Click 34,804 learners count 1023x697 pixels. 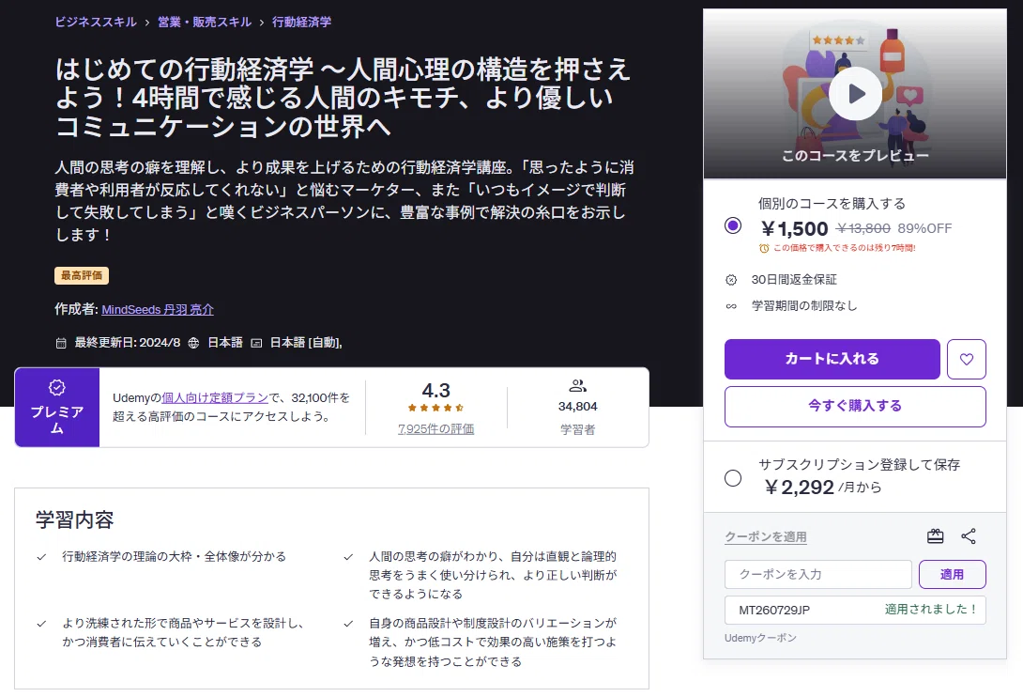click(577, 407)
